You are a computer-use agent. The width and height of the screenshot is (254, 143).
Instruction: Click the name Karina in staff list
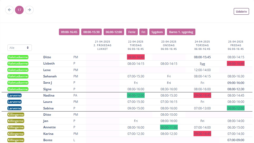pos(48,134)
